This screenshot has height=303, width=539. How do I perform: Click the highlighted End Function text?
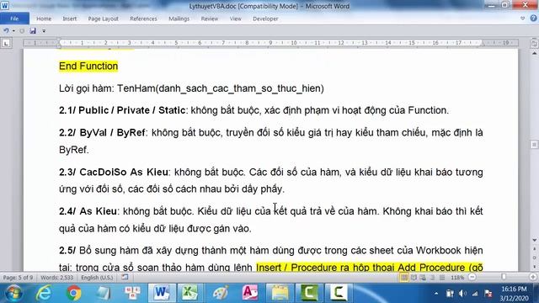88,66
